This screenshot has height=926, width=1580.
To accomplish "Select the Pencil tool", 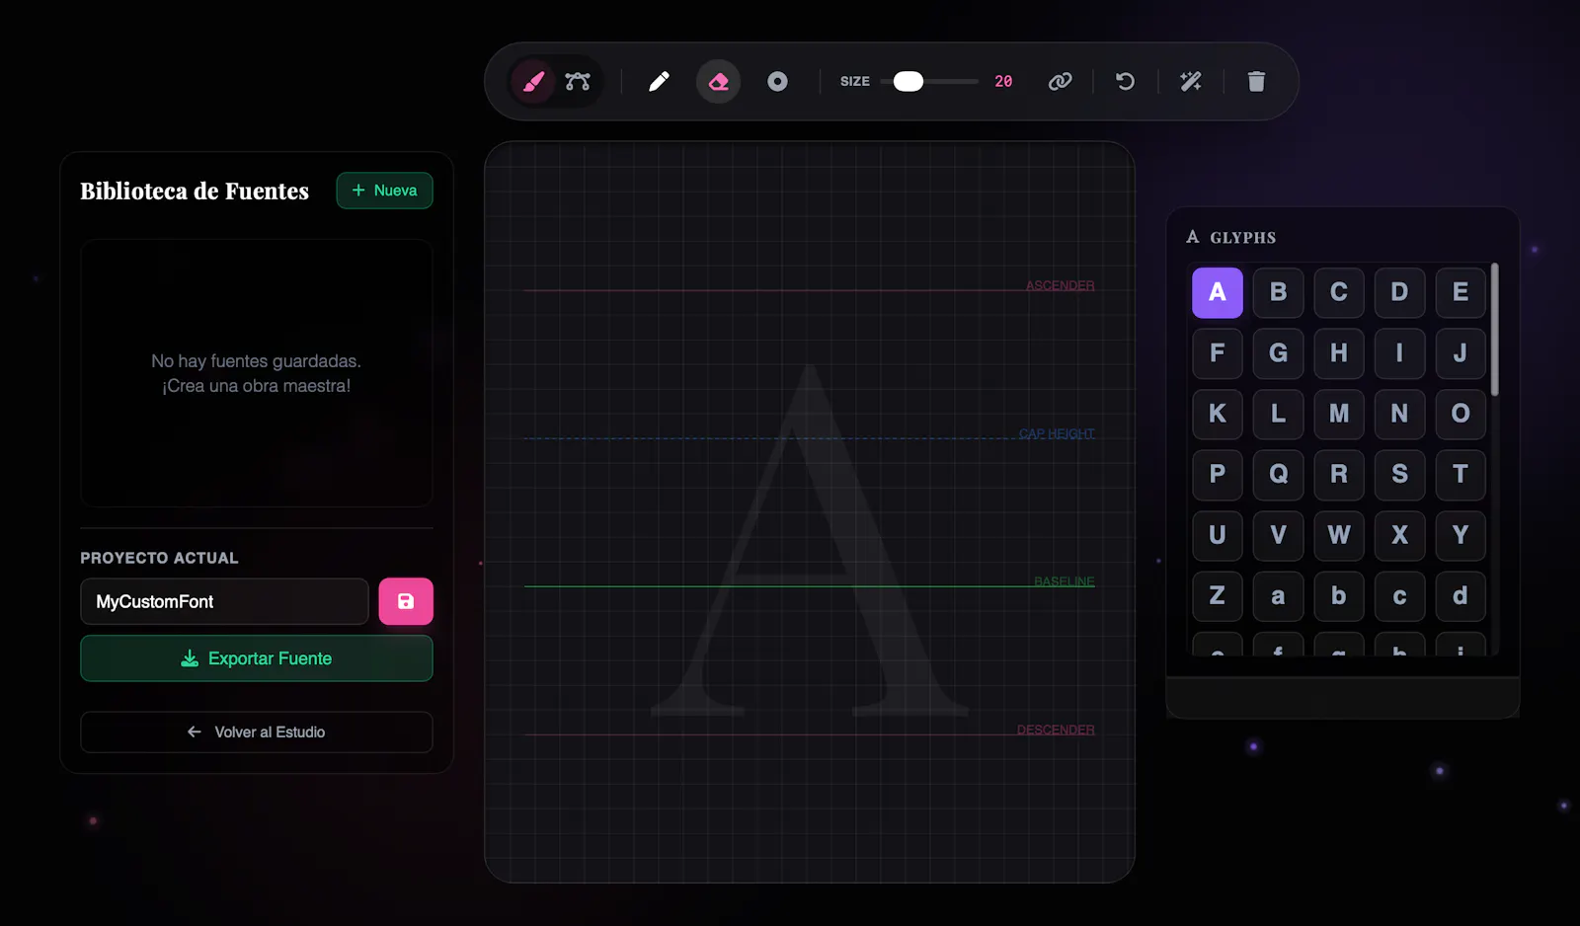I will [659, 81].
